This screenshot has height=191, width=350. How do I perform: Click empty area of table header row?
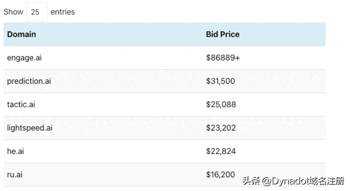pos(123,34)
